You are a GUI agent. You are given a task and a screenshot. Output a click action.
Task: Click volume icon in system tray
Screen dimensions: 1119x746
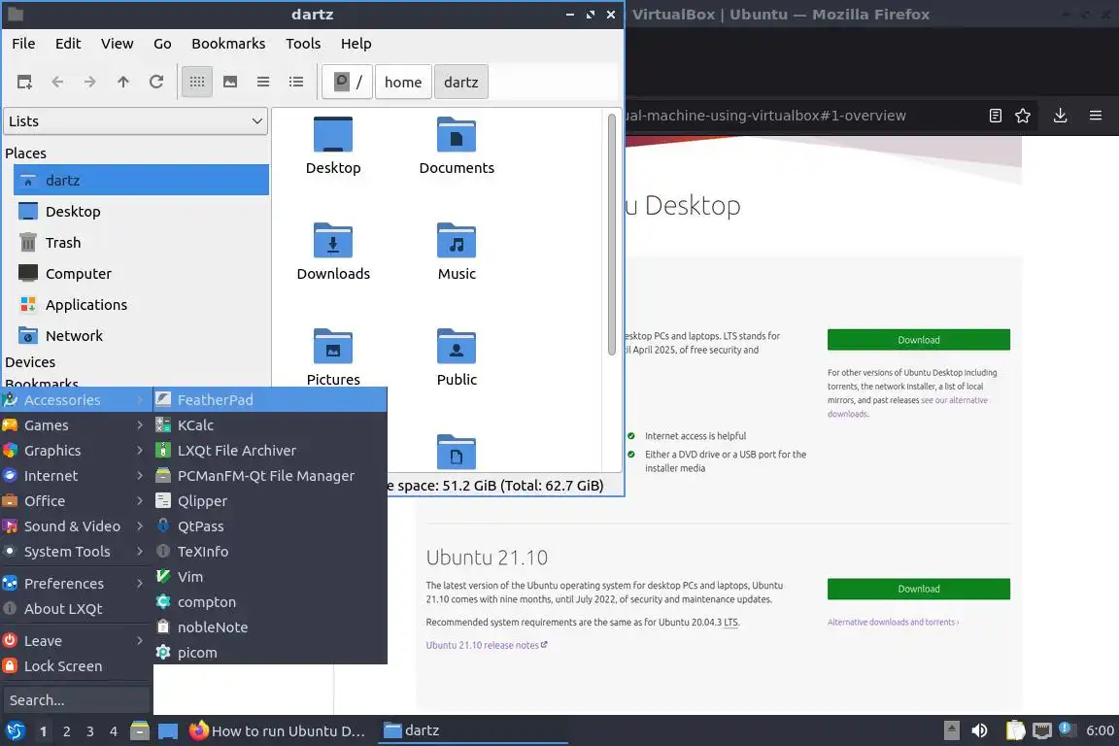(x=980, y=730)
